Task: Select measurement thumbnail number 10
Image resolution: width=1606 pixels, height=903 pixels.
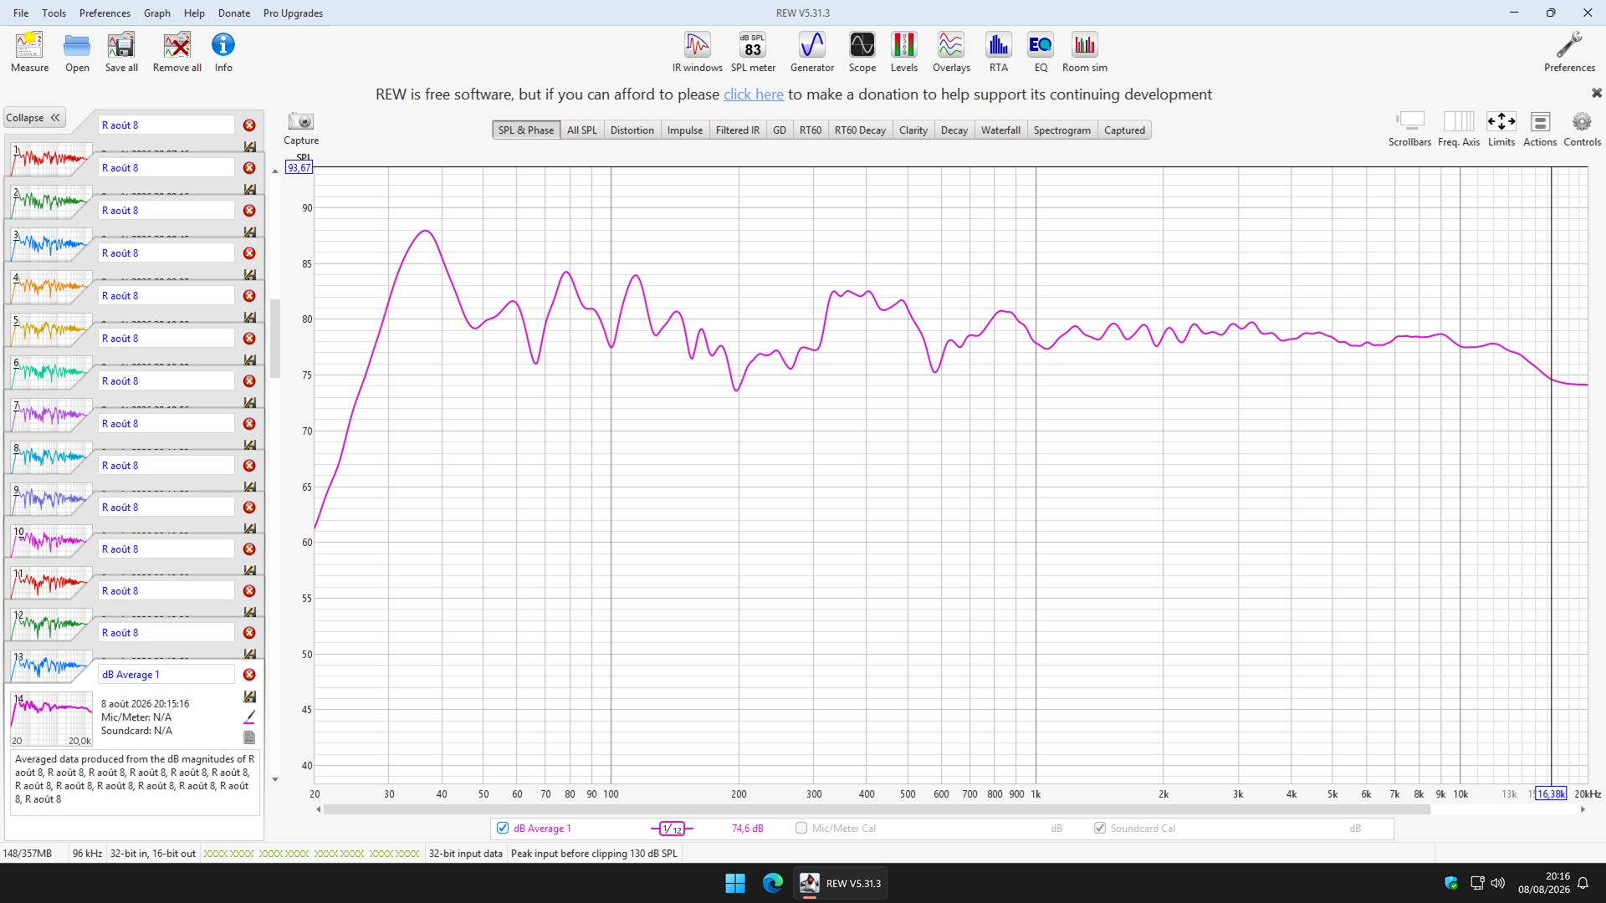Action: pyautogui.click(x=50, y=541)
